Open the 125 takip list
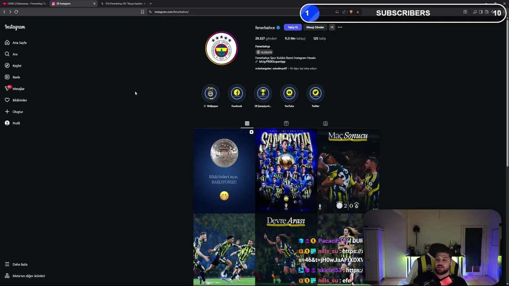The height and width of the screenshot is (286, 509). (x=320, y=39)
